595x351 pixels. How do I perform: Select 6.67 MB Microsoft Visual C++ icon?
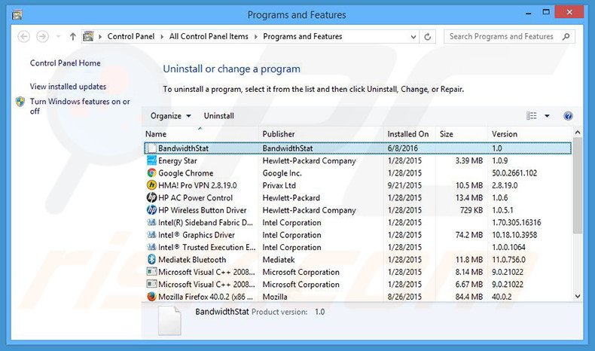[x=152, y=284]
